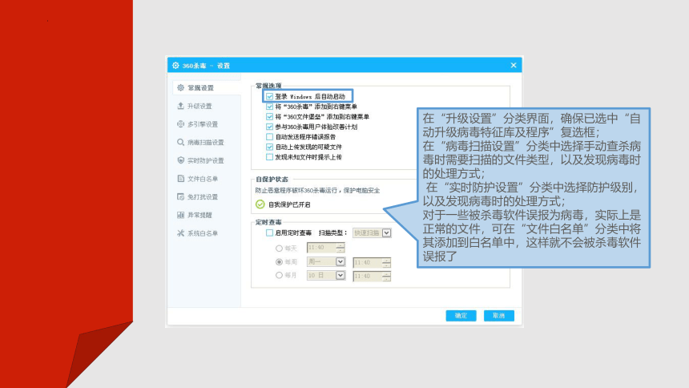Image resolution: width=689 pixels, height=388 pixels.
Task: Click the 多引擎设置 icon
Action: tap(180, 124)
